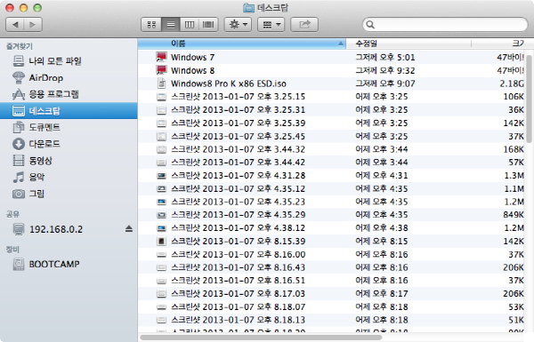Select screenshot 오후 4.35.12 file icon
The height and width of the screenshot is (342, 534).
click(x=161, y=188)
